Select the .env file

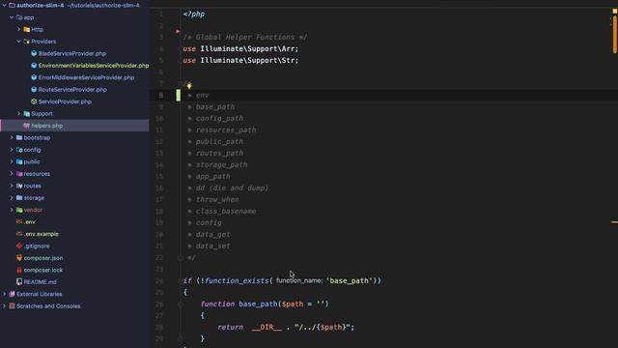click(30, 221)
